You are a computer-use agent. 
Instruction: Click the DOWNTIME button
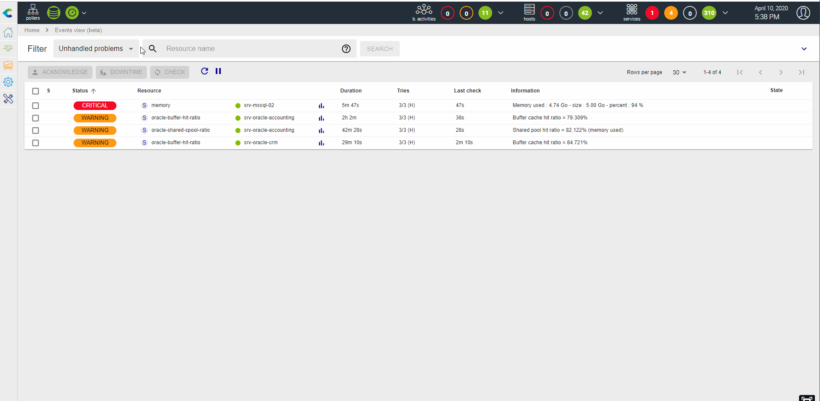point(121,72)
